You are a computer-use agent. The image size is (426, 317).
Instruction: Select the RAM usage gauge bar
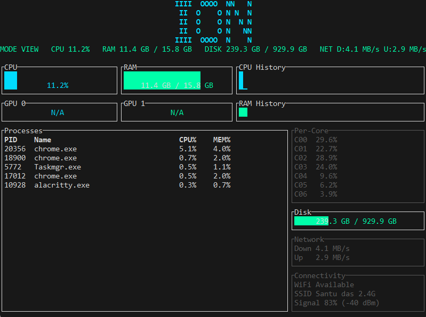click(x=162, y=80)
